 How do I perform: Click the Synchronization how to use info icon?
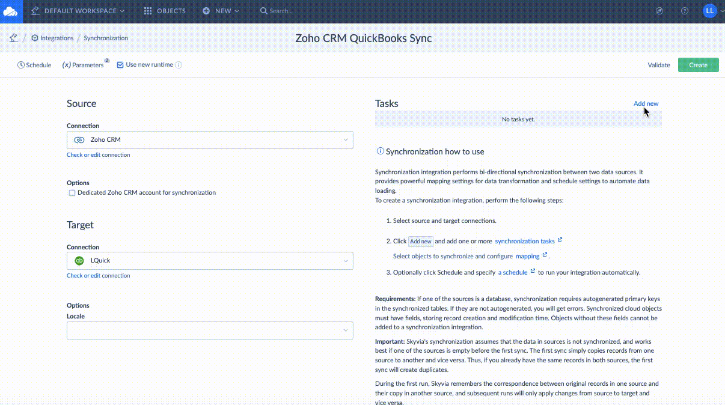[380, 151]
